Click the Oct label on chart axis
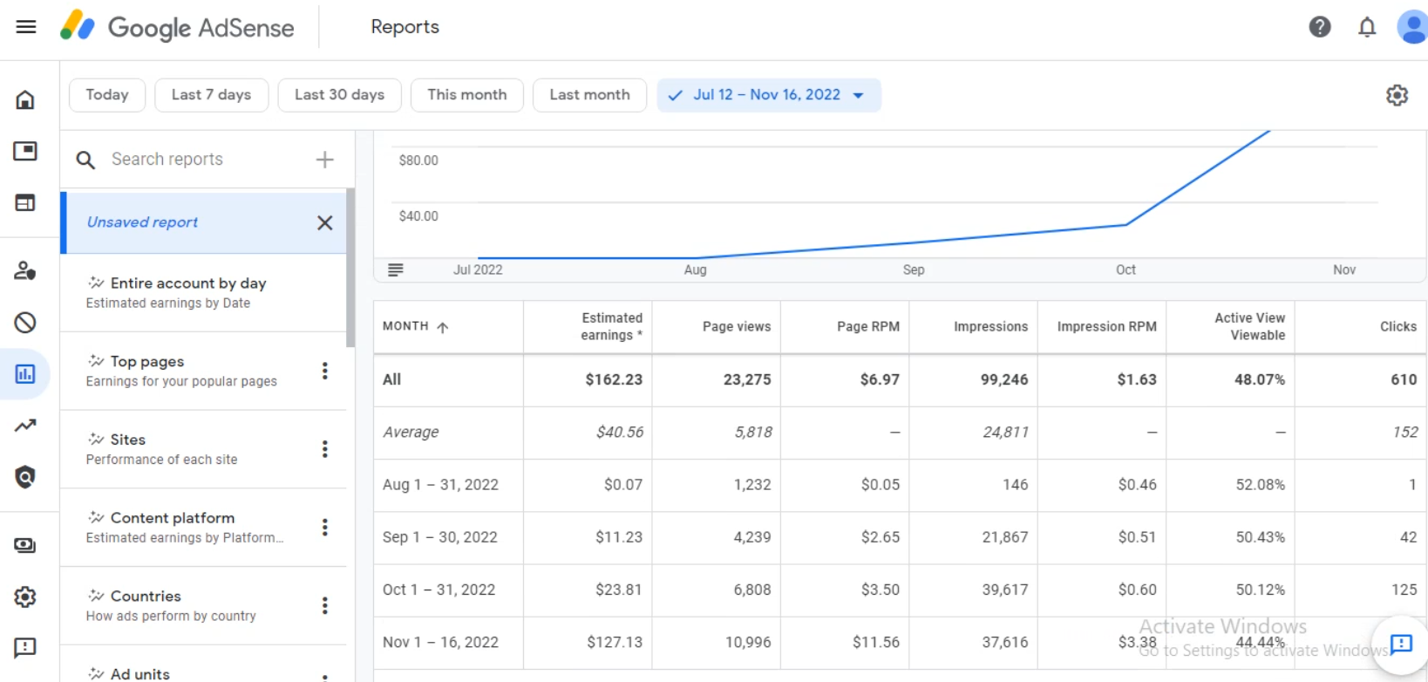This screenshot has height=682, width=1428. point(1125,270)
